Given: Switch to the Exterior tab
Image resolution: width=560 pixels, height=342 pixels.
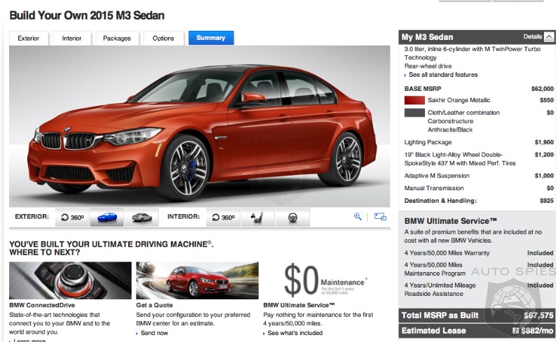Looking at the screenshot, I should pos(29,38).
